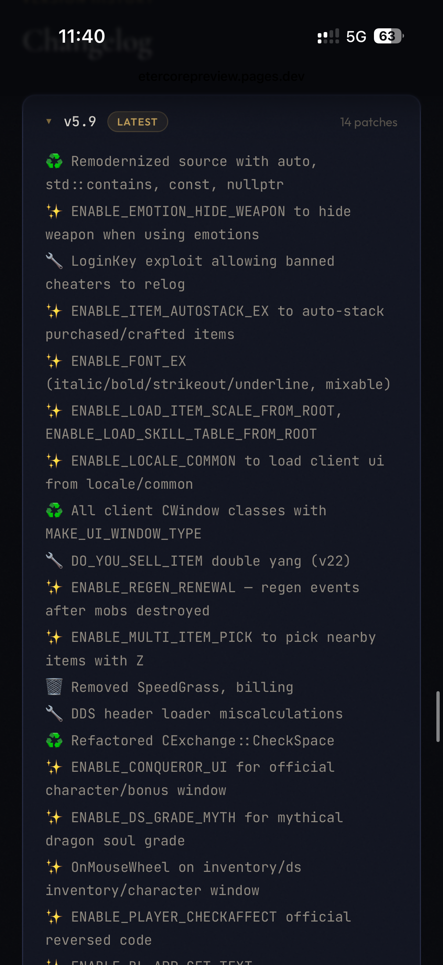Viewport: 443px width, 965px height.
Task: Click wrench icon beside DDS header loader
Action: (x=54, y=713)
